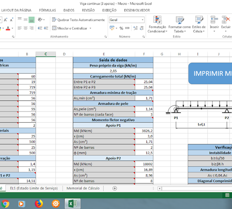
Task: Open orange gear app in taskbar
Action: 56,203
